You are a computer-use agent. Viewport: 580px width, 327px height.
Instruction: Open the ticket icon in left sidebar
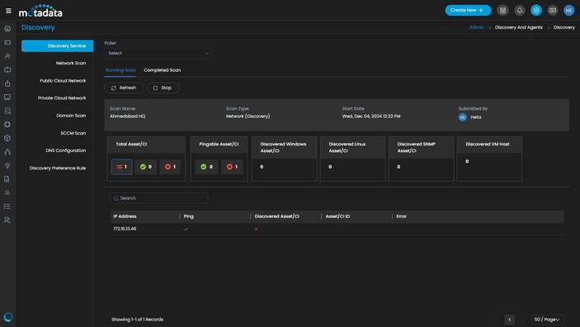point(7,43)
